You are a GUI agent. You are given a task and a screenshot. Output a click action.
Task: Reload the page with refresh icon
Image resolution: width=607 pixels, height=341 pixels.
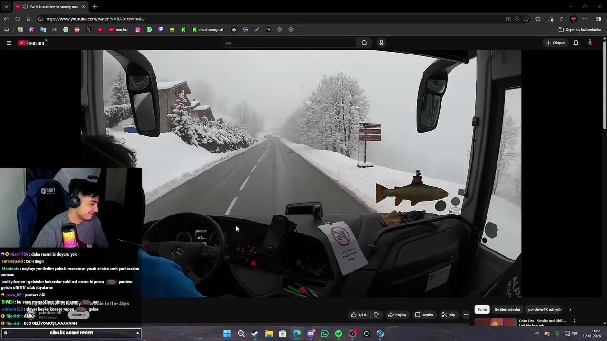18,19
